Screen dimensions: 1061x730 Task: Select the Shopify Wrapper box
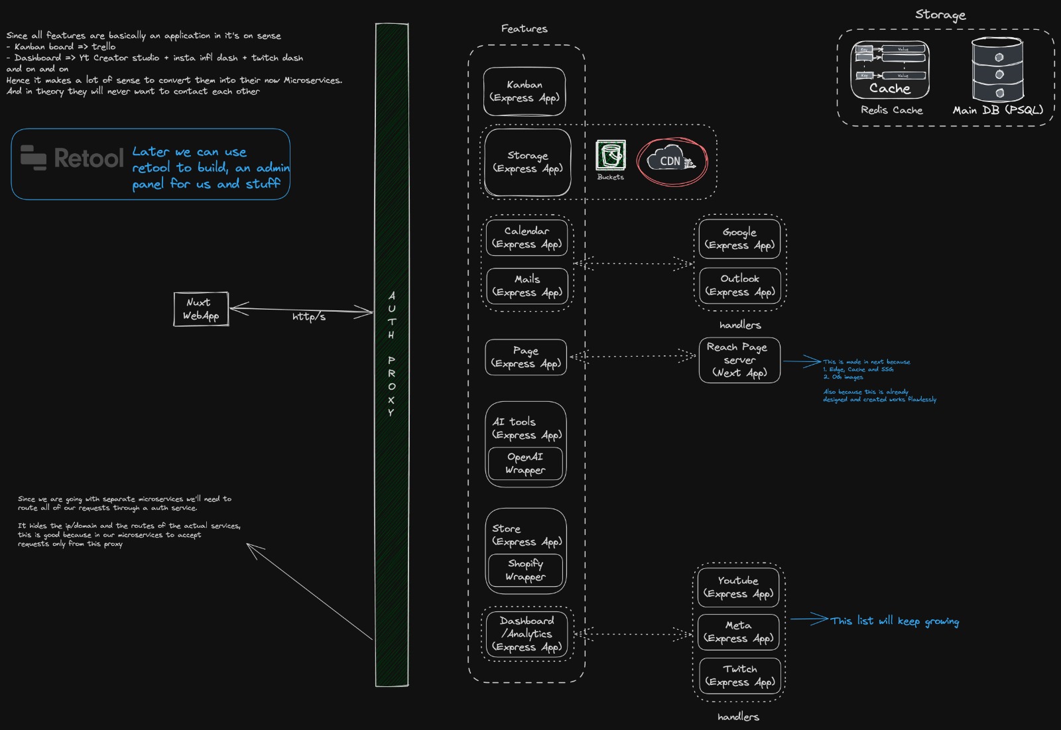(525, 570)
